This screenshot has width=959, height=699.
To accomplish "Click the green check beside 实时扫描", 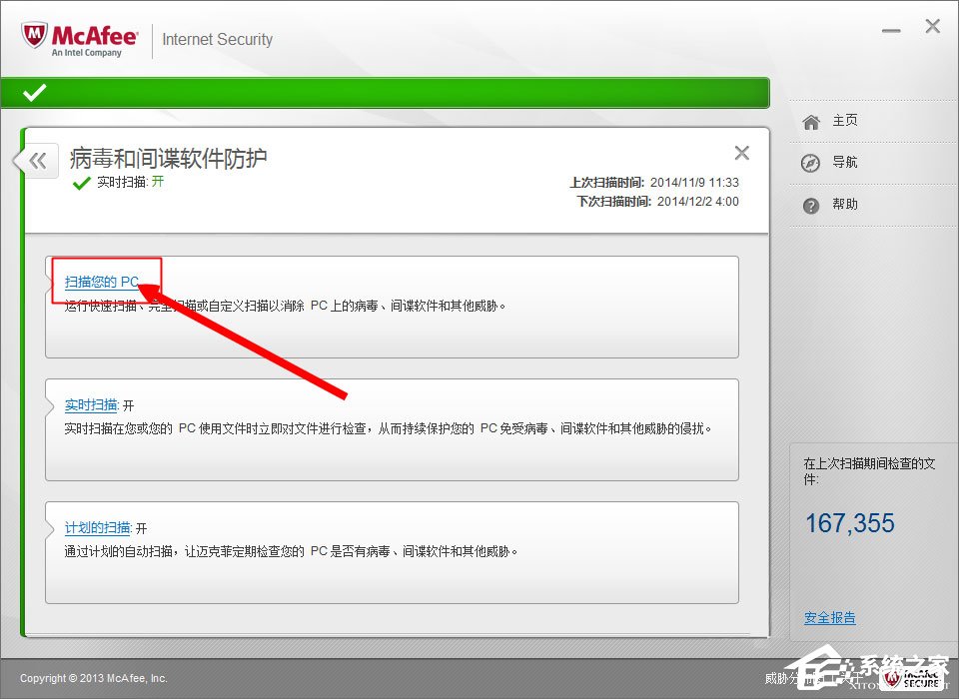I will tap(80, 185).
